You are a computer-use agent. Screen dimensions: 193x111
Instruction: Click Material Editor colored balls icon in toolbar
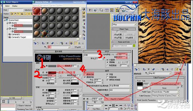click(118, 10)
